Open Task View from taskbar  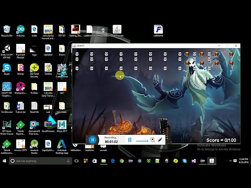(x=76, y=161)
